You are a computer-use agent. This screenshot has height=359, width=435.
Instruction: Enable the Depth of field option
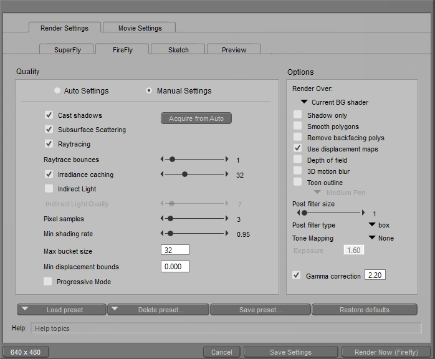coord(298,160)
